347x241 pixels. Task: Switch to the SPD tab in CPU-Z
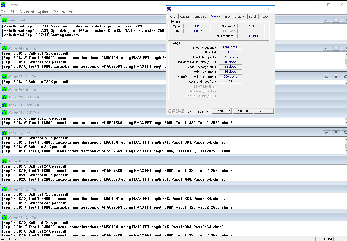[227, 17]
